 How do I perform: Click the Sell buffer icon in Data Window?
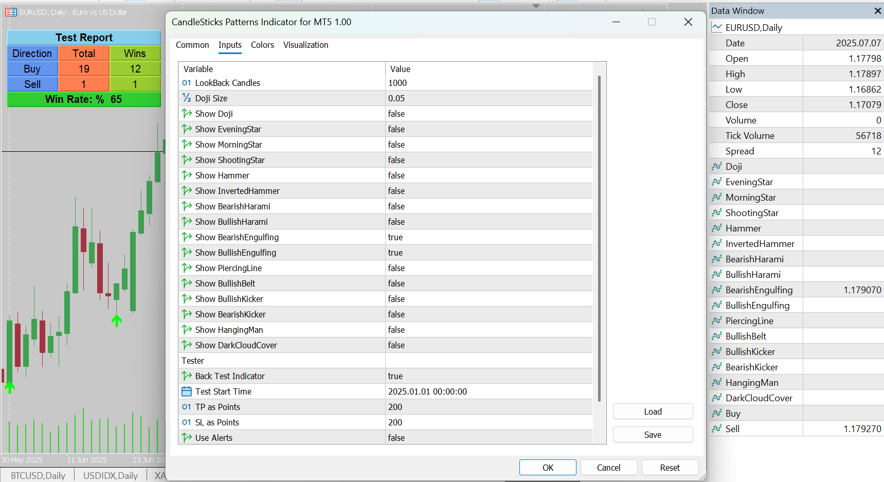tap(717, 429)
